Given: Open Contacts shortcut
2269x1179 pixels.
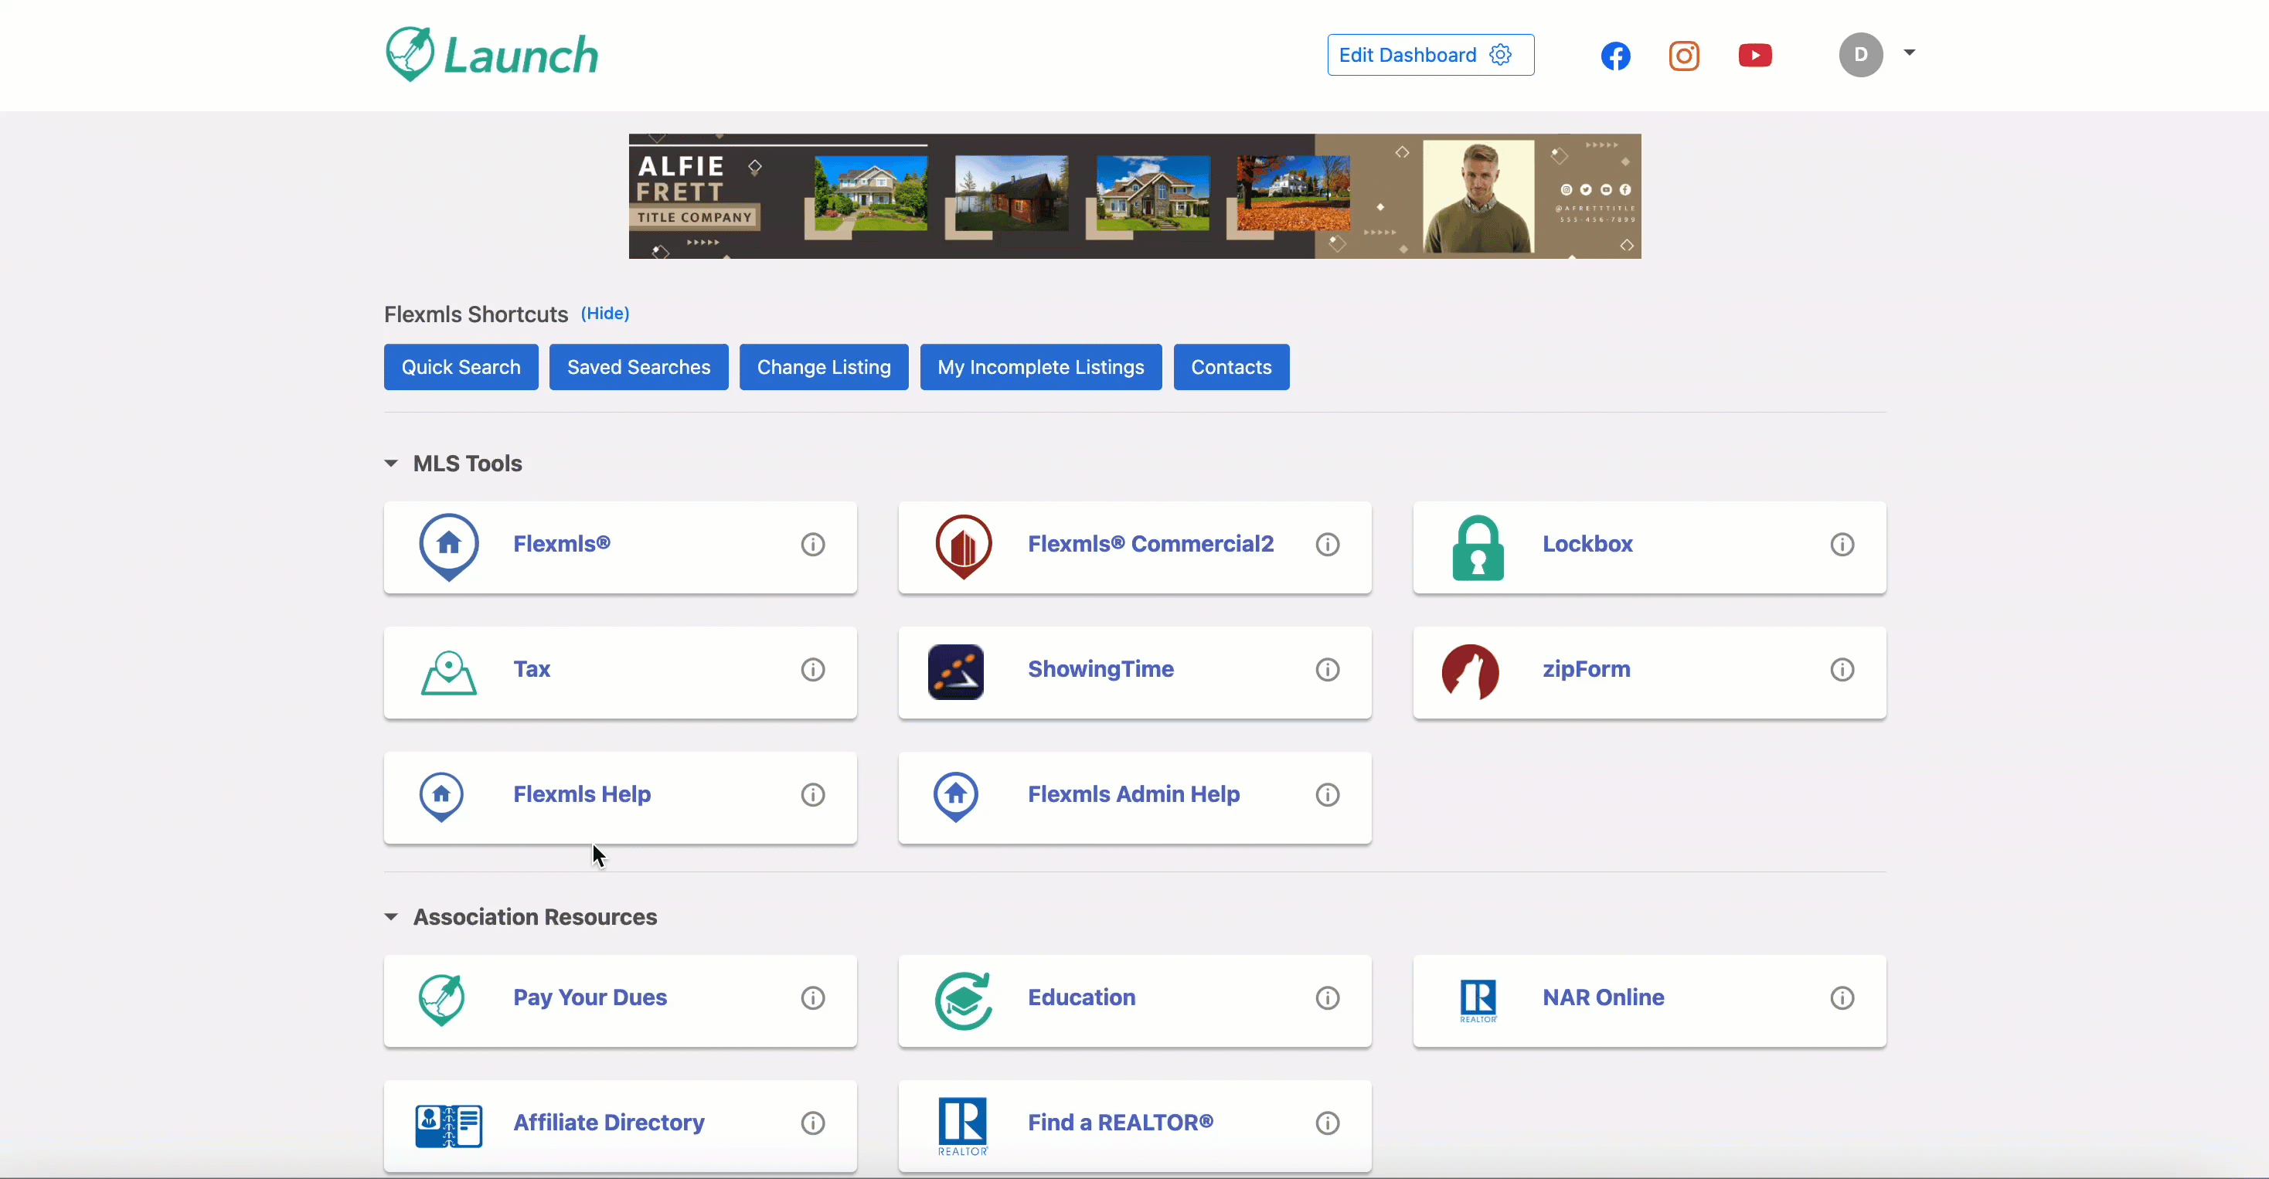Looking at the screenshot, I should point(1230,367).
